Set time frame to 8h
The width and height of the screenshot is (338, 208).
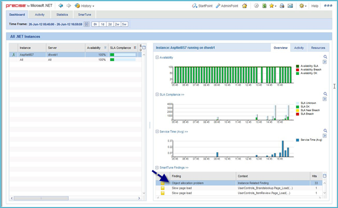pyautogui.click(x=95, y=24)
